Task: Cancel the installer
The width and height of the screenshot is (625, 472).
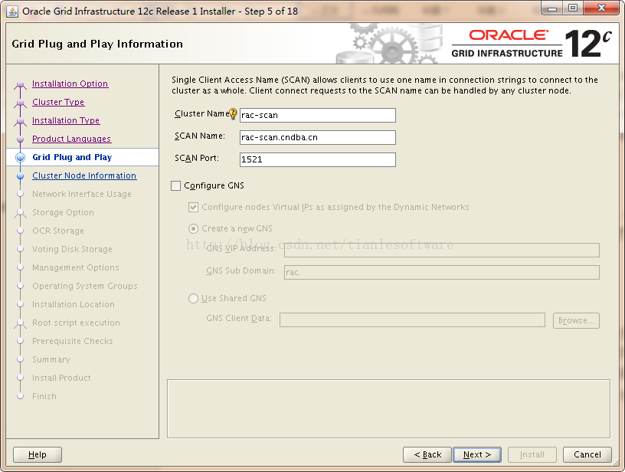Action: (587, 454)
